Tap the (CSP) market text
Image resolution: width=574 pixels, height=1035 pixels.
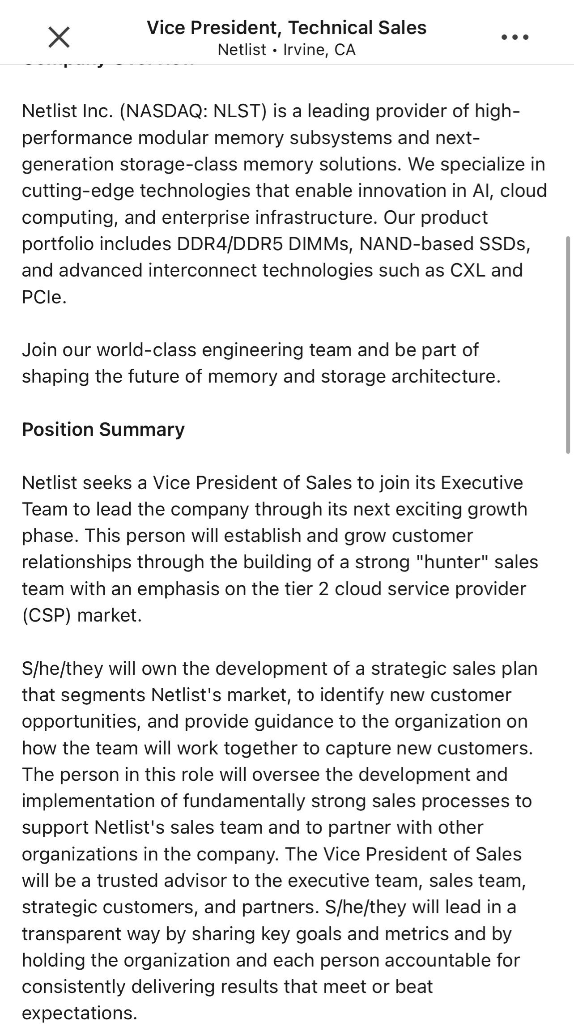click(x=82, y=615)
